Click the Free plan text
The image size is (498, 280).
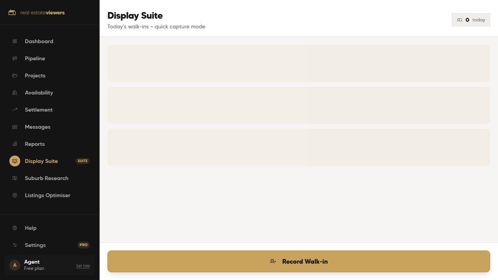pyautogui.click(x=34, y=268)
